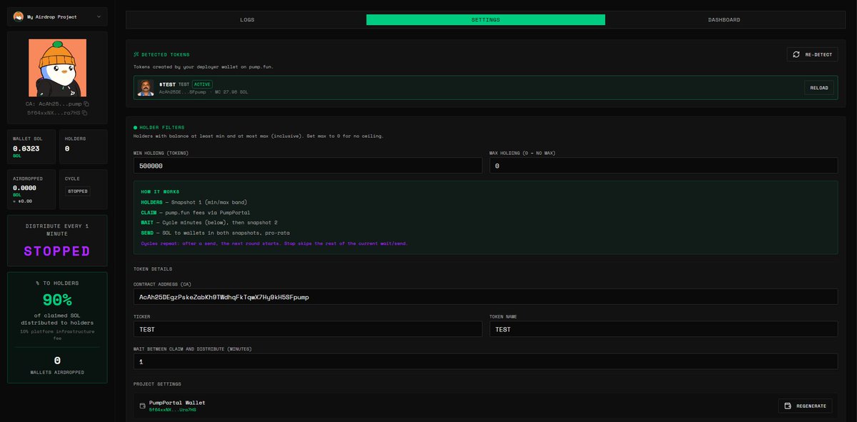Click the Contract Address input field
Screen dimensions: 857x422
(486, 296)
